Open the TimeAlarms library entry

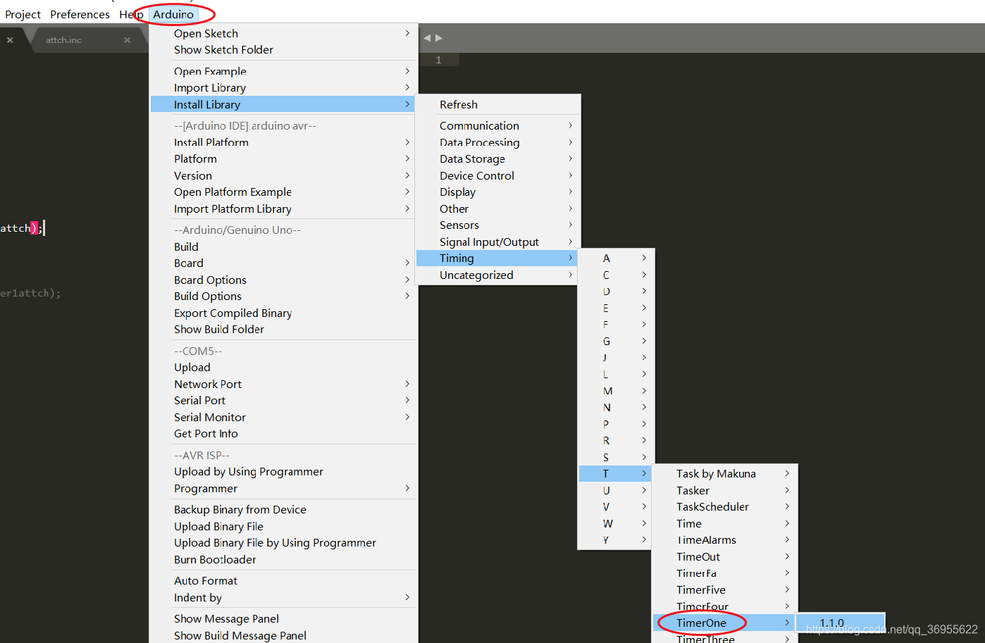[x=725, y=540]
